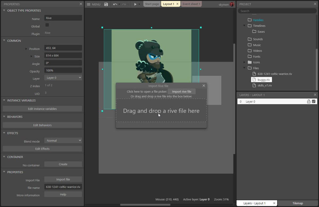Viewport: 319px width, 207px height.
Task: Toggle Layer 0 visibility checkbox
Action: pos(314,102)
